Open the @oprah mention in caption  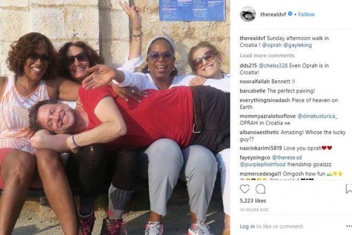click(x=272, y=45)
